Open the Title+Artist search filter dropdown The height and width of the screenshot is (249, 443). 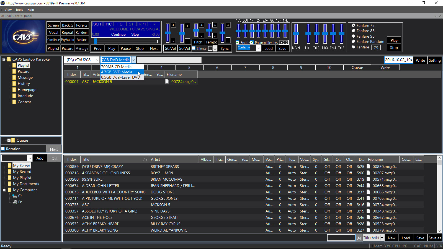click(382, 238)
